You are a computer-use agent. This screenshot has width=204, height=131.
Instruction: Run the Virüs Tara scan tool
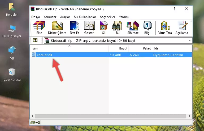pos(165,28)
